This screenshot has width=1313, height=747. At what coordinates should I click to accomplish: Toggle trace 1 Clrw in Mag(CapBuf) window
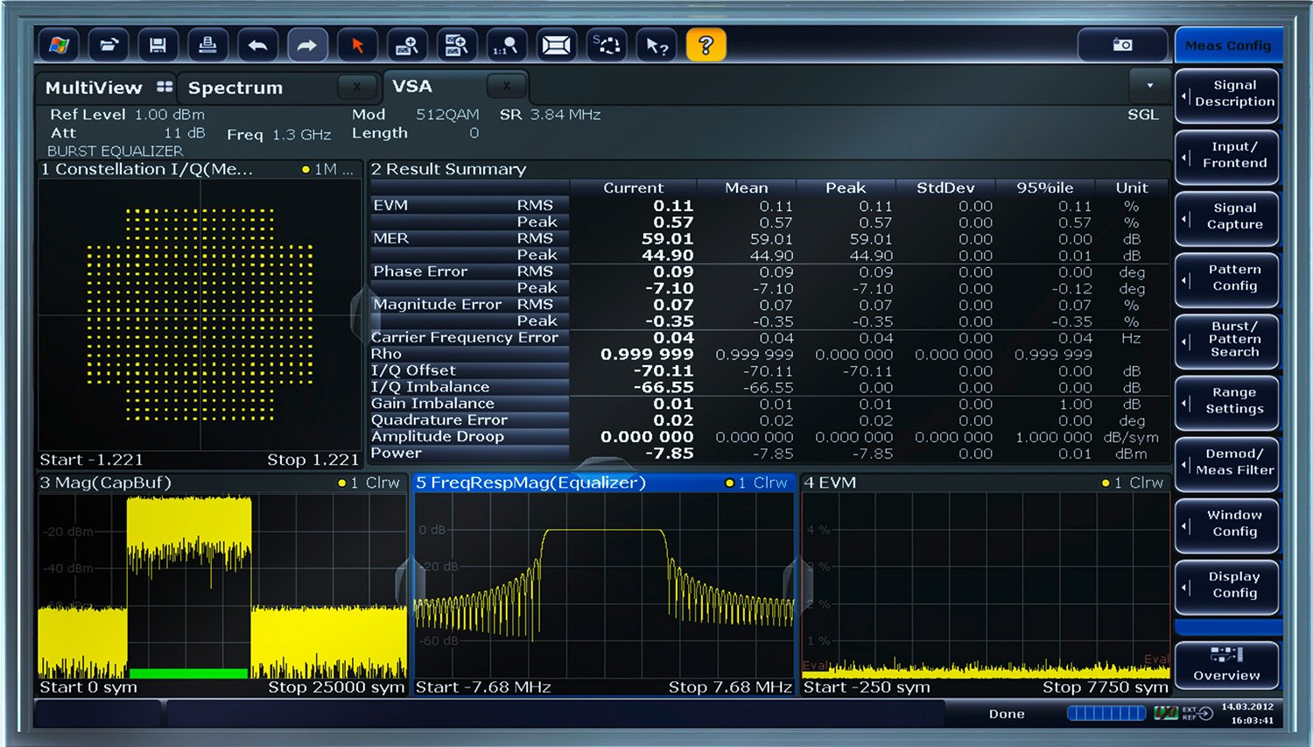point(369,483)
